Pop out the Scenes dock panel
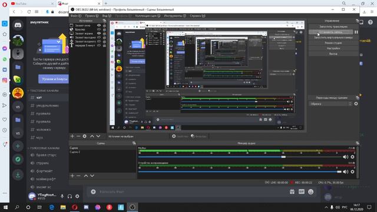Image resolution: width=377 pixels, height=212 pixels. pyautogui.click(x=134, y=143)
